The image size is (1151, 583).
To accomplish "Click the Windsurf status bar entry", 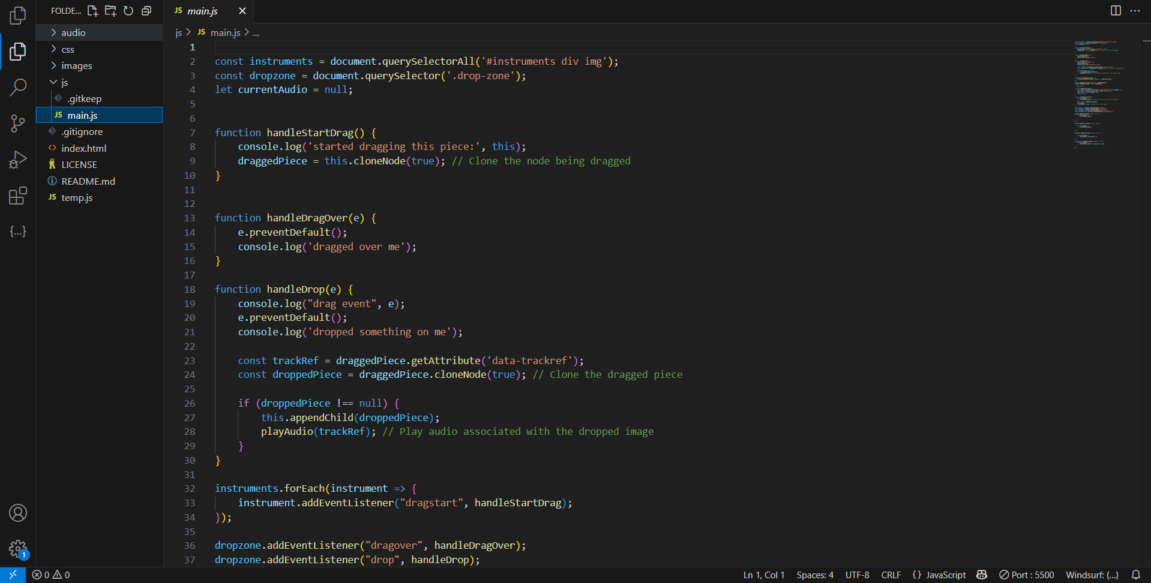I will (x=1092, y=575).
